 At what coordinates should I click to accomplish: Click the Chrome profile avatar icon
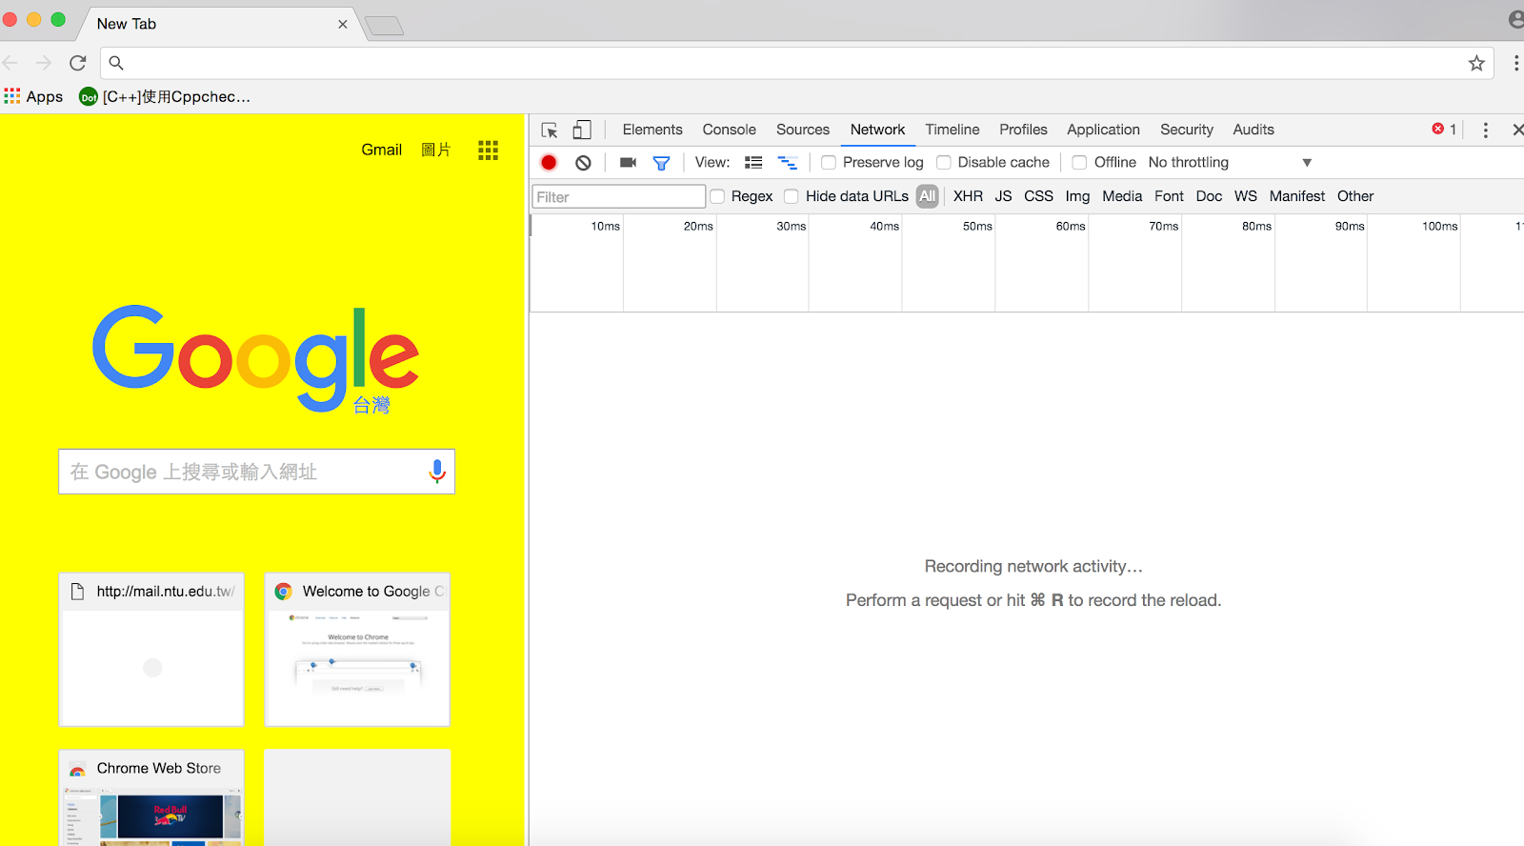pyautogui.click(x=1516, y=19)
